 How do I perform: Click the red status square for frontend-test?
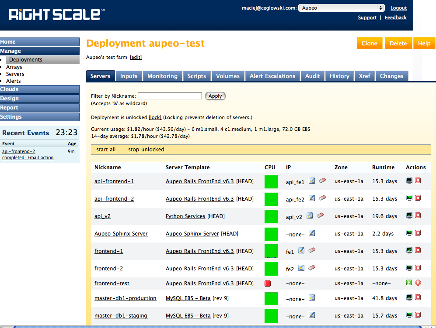(x=268, y=284)
